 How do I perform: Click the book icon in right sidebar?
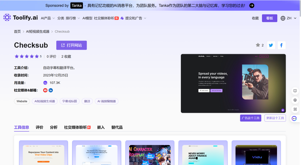tap(295, 91)
